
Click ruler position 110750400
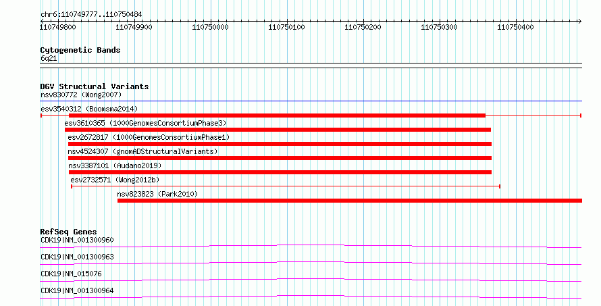pyautogui.click(x=515, y=27)
